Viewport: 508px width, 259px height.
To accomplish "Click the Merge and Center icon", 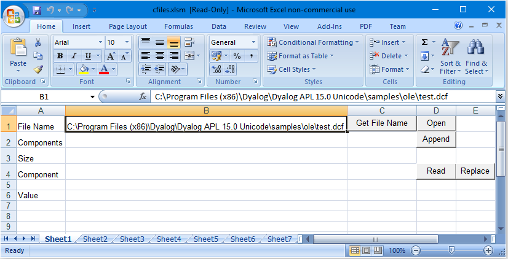I will pos(189,56).
